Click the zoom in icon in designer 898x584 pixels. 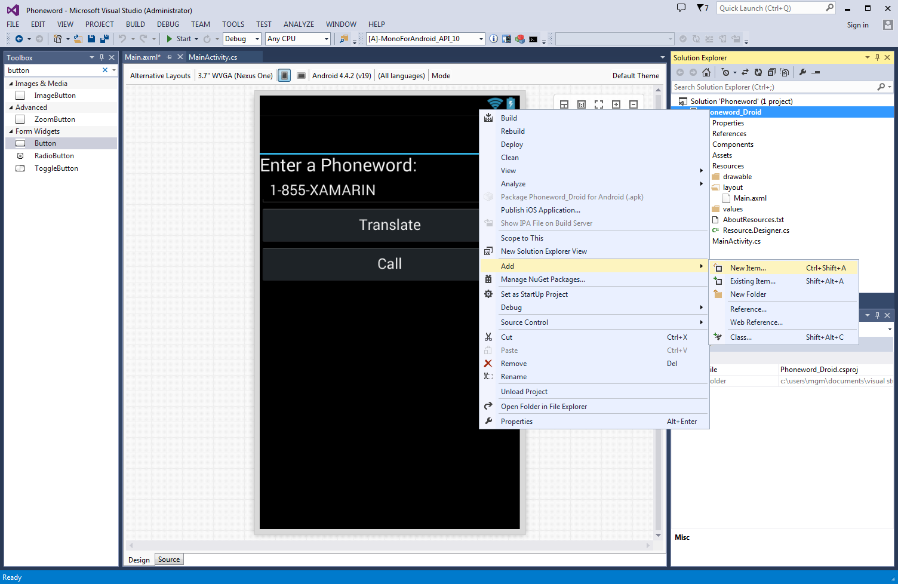(616, 104)
